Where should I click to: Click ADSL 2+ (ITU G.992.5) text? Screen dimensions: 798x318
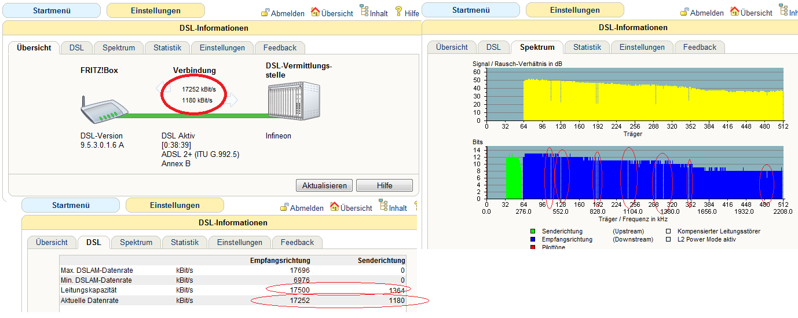click(x=200, y=155)
